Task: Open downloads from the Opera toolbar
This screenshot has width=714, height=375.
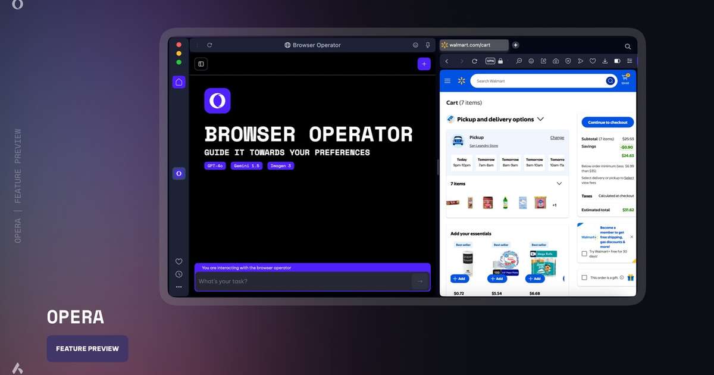Action: tap(605, 61)
